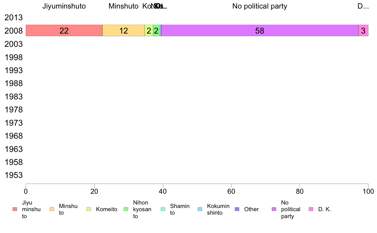
Task: Click the 2008 year row label
Action: pyautogui.click(x=13, y=31)
